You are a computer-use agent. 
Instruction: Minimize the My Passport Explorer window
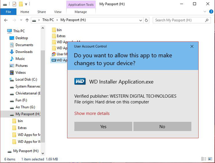click(x=181, y=4)
